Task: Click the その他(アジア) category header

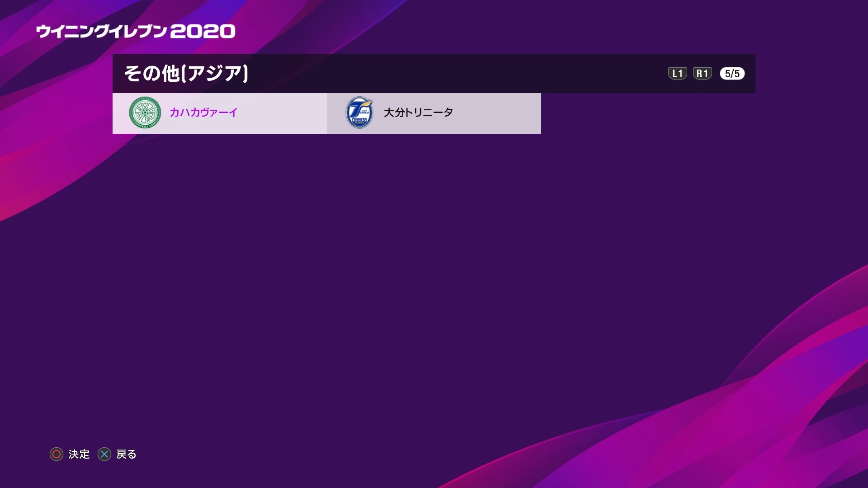Action: click(186, 73)
